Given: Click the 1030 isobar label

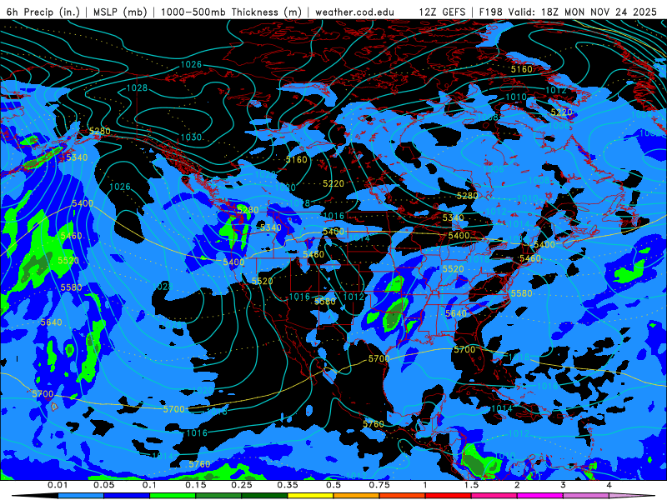Looking at the screenshot, I should tap(191, 137).
